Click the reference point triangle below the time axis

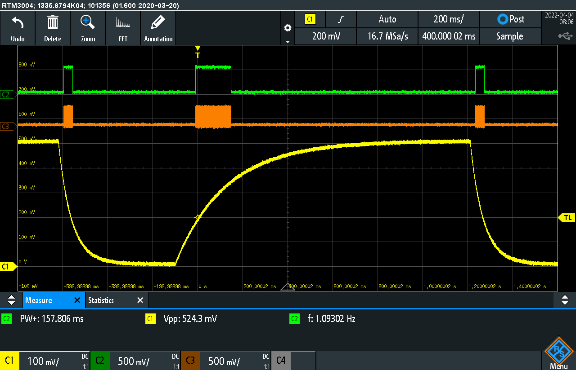[288, 286]
